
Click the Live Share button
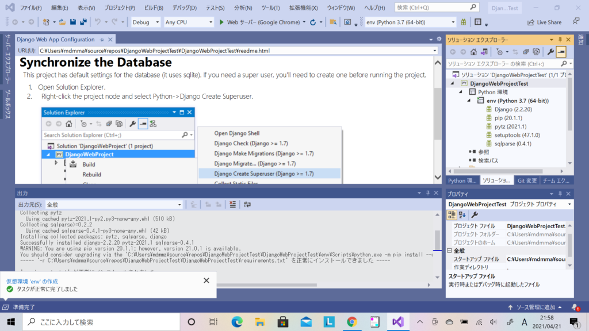545,22
